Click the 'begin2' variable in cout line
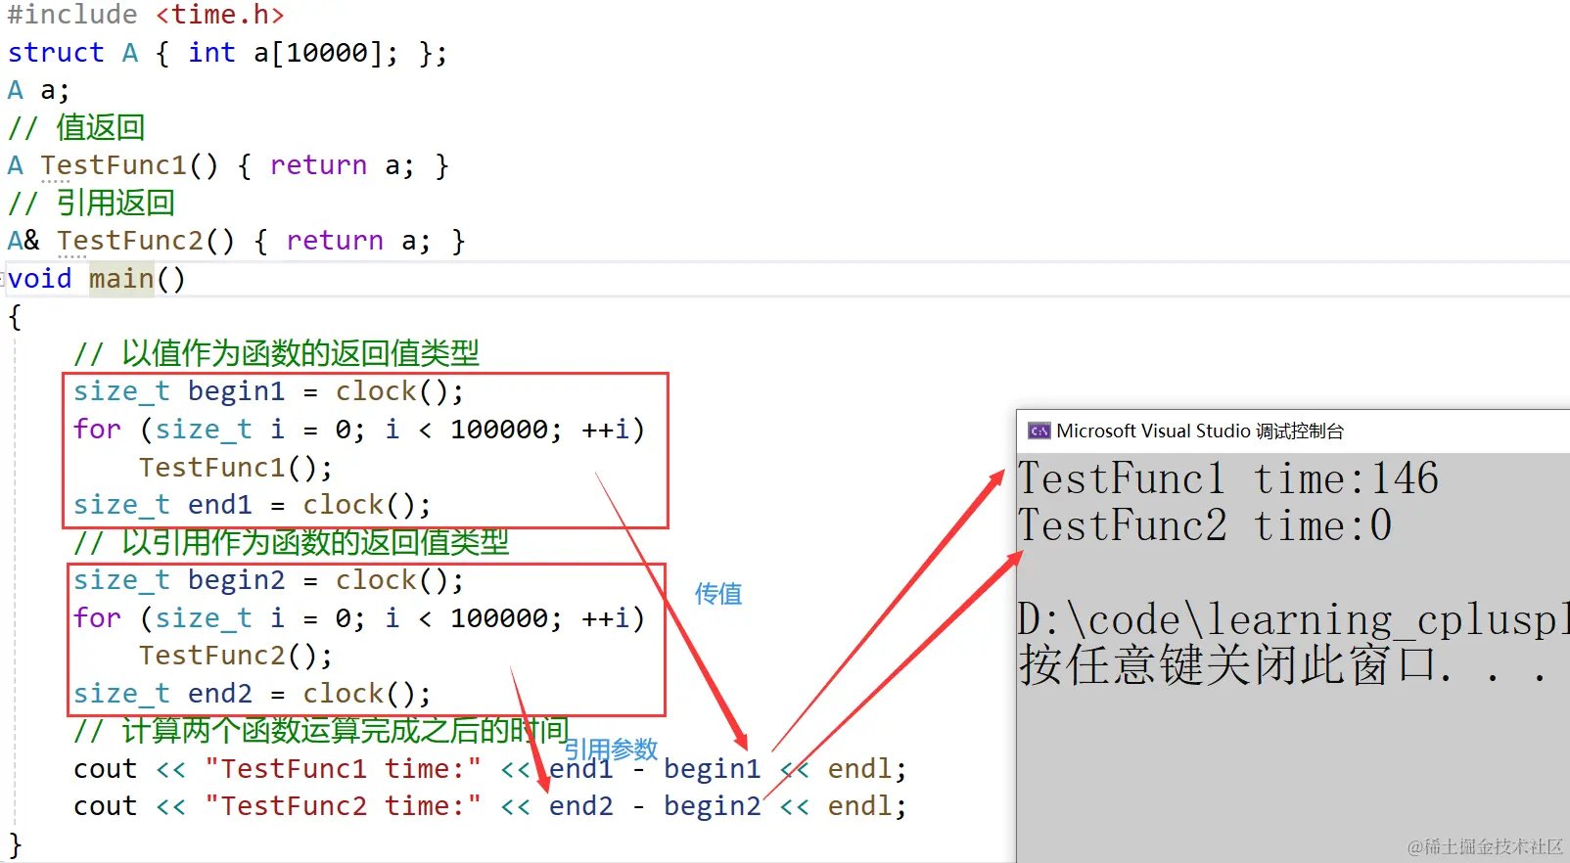This screenshot has width=1570, height=863. (x=713, y=806)
